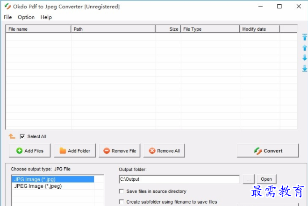The width and height of the screenshot is (308, 206).
Task: Toggle the Select All checkbox
Action: click(22, 136)
